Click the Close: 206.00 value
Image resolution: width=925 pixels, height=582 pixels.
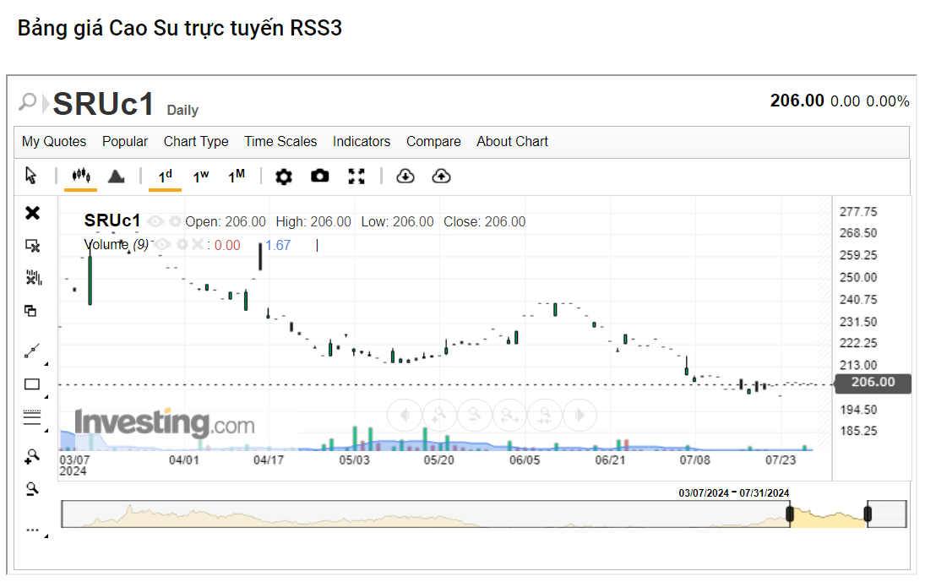tap(484, 221)
